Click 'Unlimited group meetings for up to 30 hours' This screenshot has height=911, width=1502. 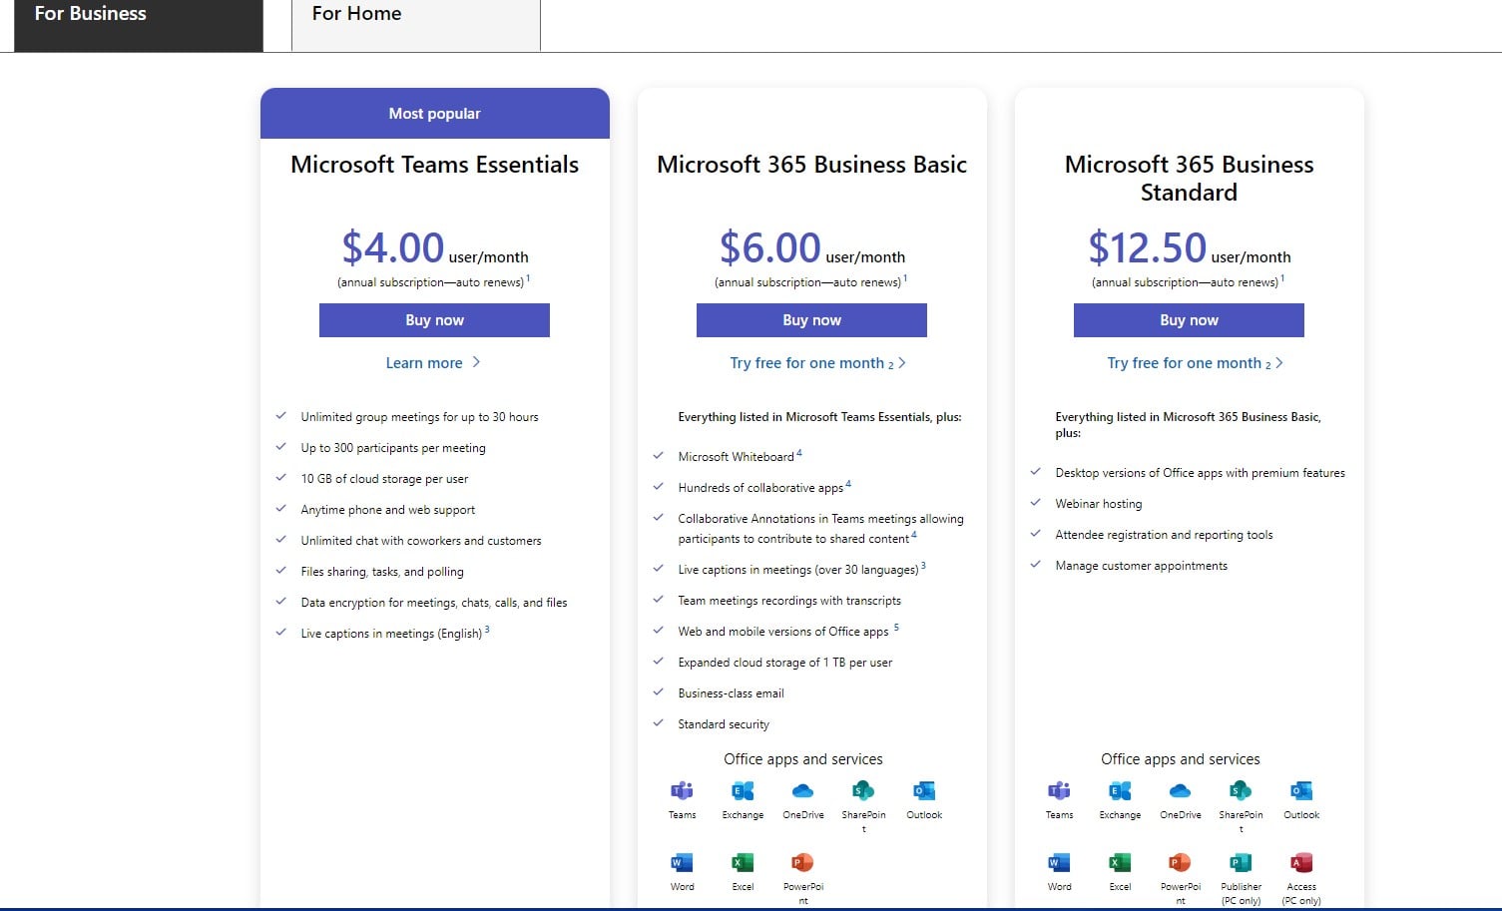point(419,417)
